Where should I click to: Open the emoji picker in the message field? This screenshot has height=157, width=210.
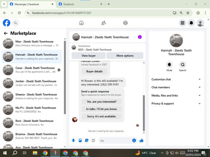(134, 140)
